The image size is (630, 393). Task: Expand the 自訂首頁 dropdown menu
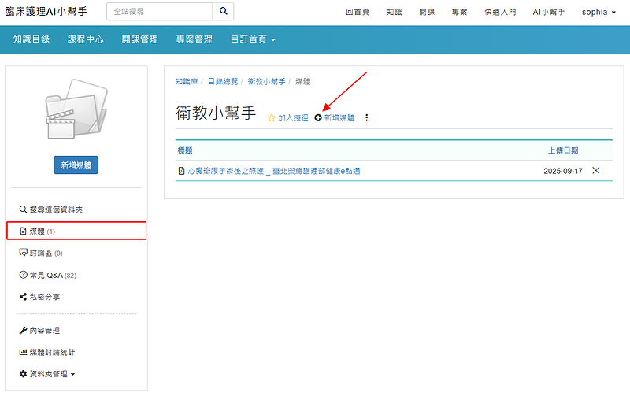click(253, 39)
